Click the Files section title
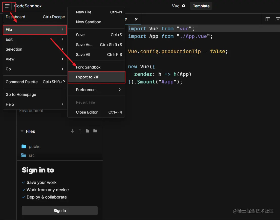The image size is (280, 220). [x=30, y=131]
